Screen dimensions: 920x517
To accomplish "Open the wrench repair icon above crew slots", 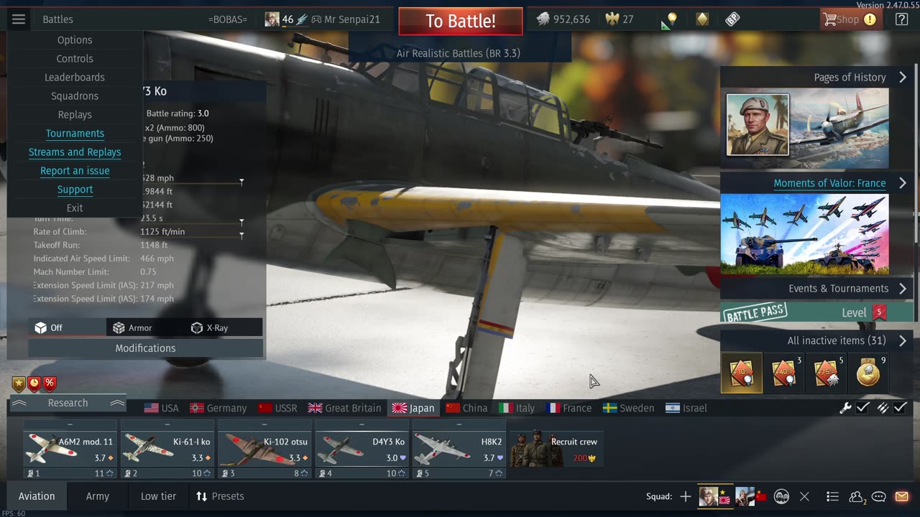I will tap(846, 408).
